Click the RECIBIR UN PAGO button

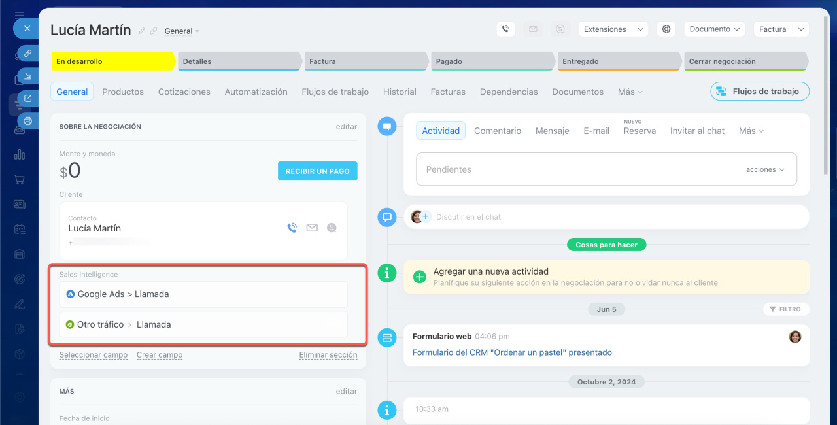click(x=317, y=171)
